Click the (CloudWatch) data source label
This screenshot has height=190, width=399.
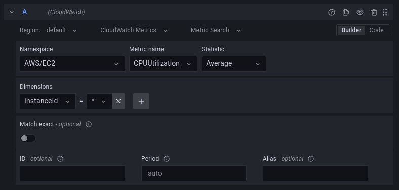[66, 12]
